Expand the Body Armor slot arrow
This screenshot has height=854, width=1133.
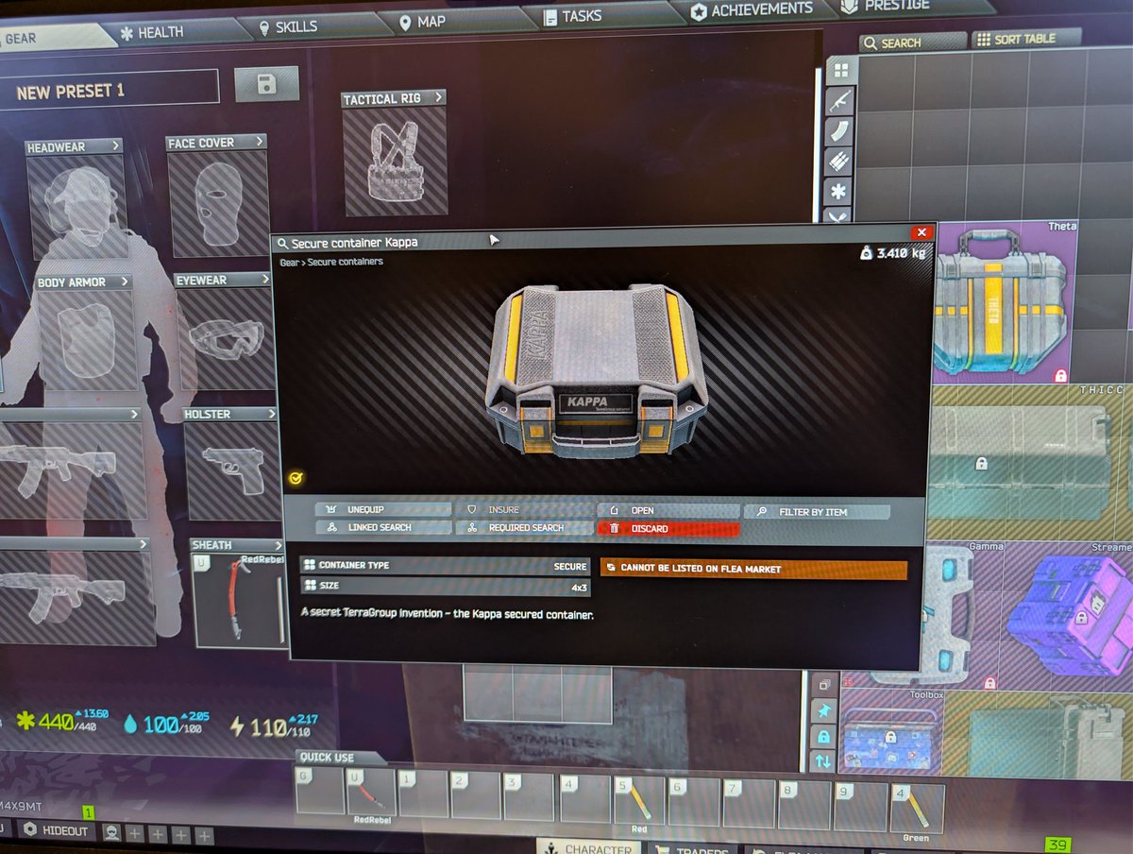point(124,282)
